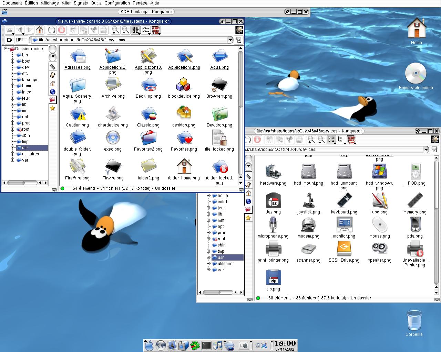This screenshot has width=441, height=352.
Task: Open Browsers.png in the filesystems window
Action: pos(219,88)
